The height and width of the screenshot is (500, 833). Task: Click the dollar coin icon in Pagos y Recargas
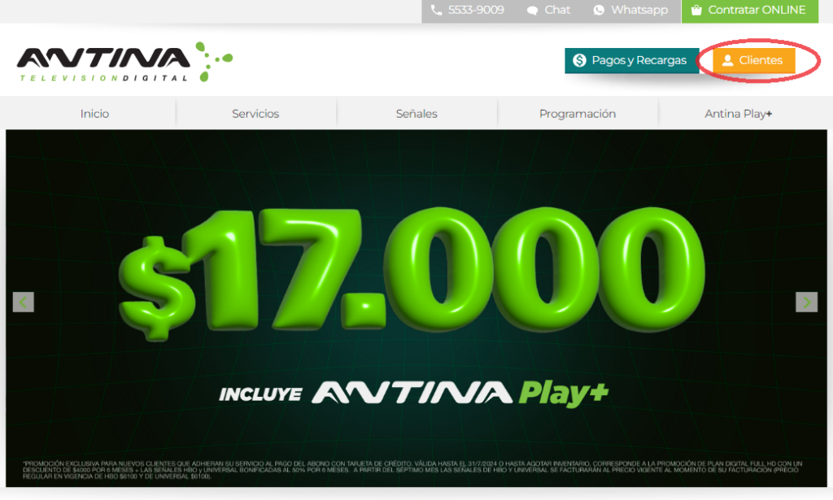pos(579,60)
